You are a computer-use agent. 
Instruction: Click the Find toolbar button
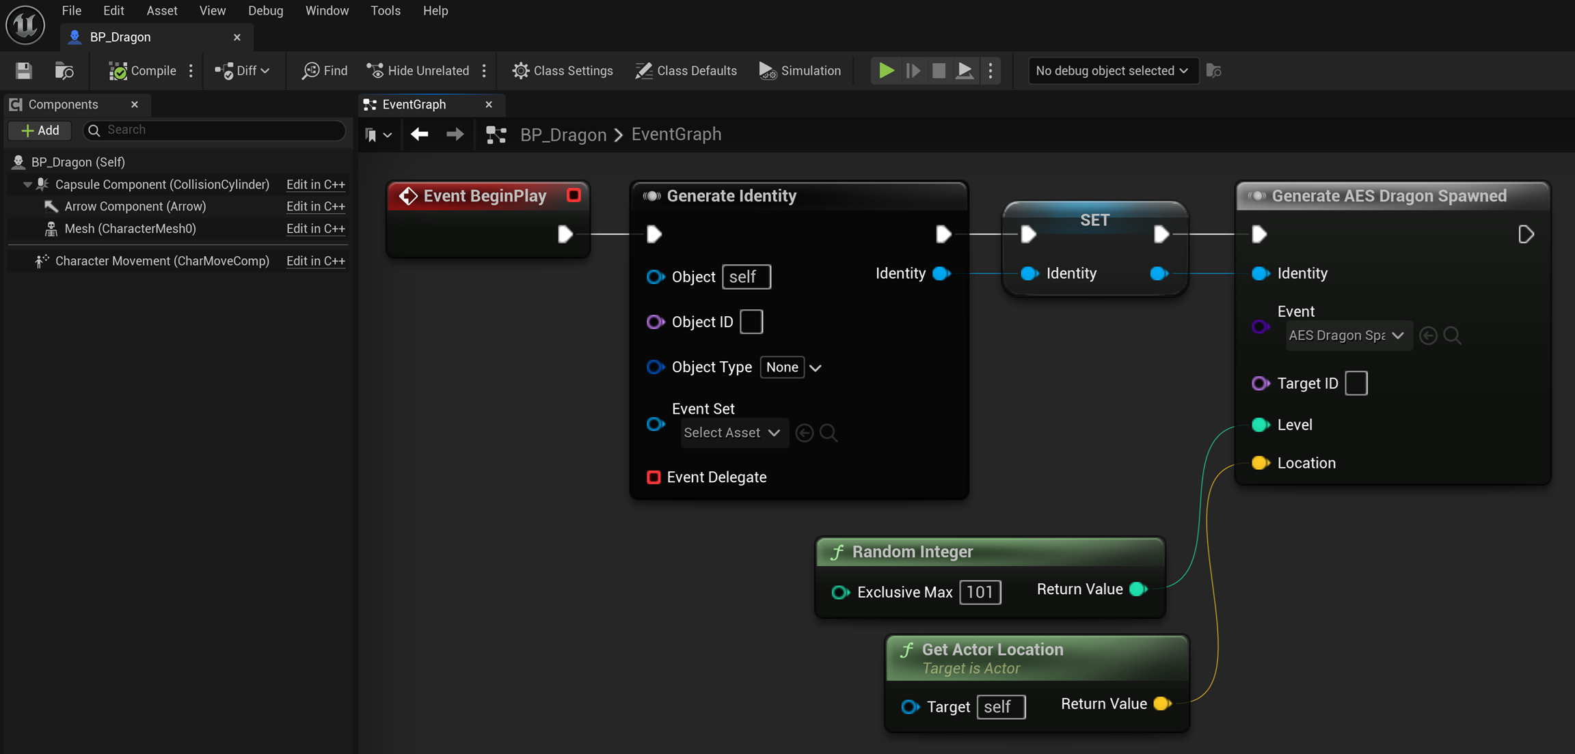pyautogui.click(x=325, y=70)
